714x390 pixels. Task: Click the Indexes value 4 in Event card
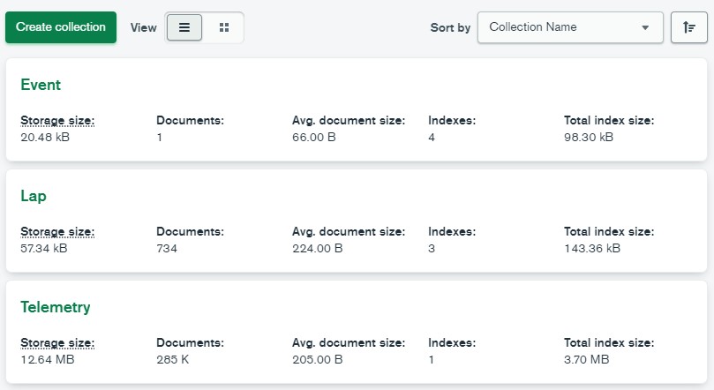point(432,137)
